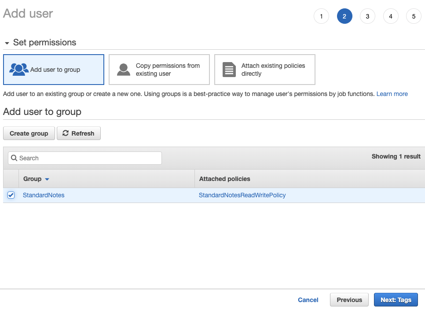Collapse the Set permissions section

[x=7, y=43]
